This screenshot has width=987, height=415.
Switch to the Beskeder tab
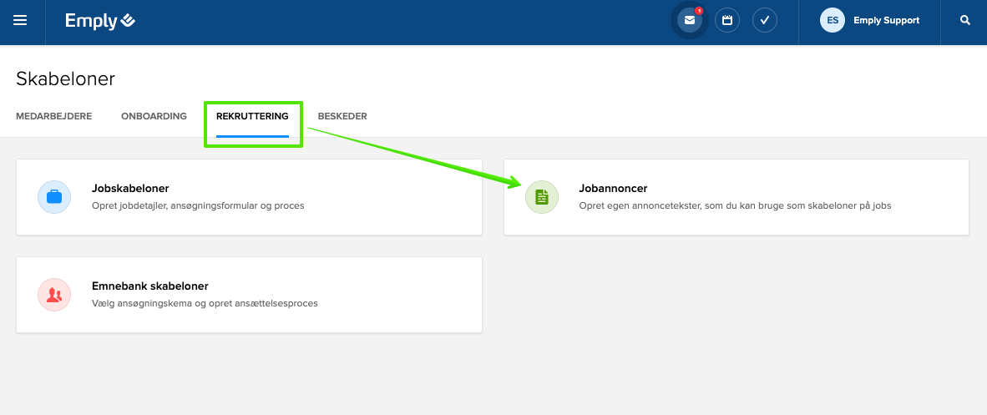(x=342, y=116)
